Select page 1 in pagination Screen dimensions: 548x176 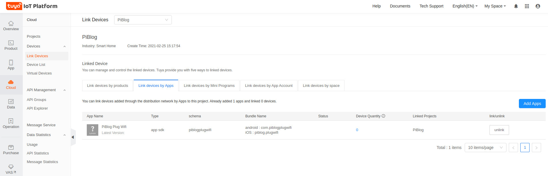525,148
